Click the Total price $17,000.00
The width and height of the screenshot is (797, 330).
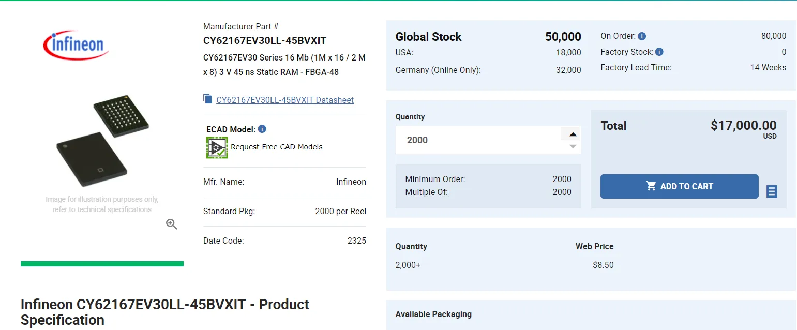pos(744,125)
